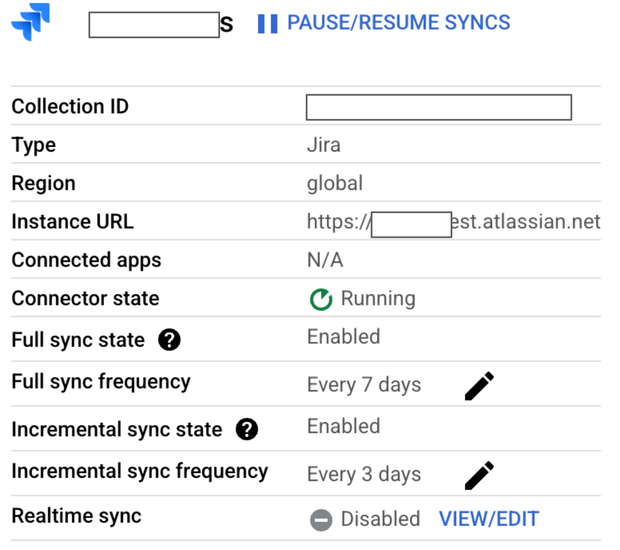The height and width of the screenshot is (550, 620).
Task: Click the Every 7 days frequency value
Action: coord(363,384)
